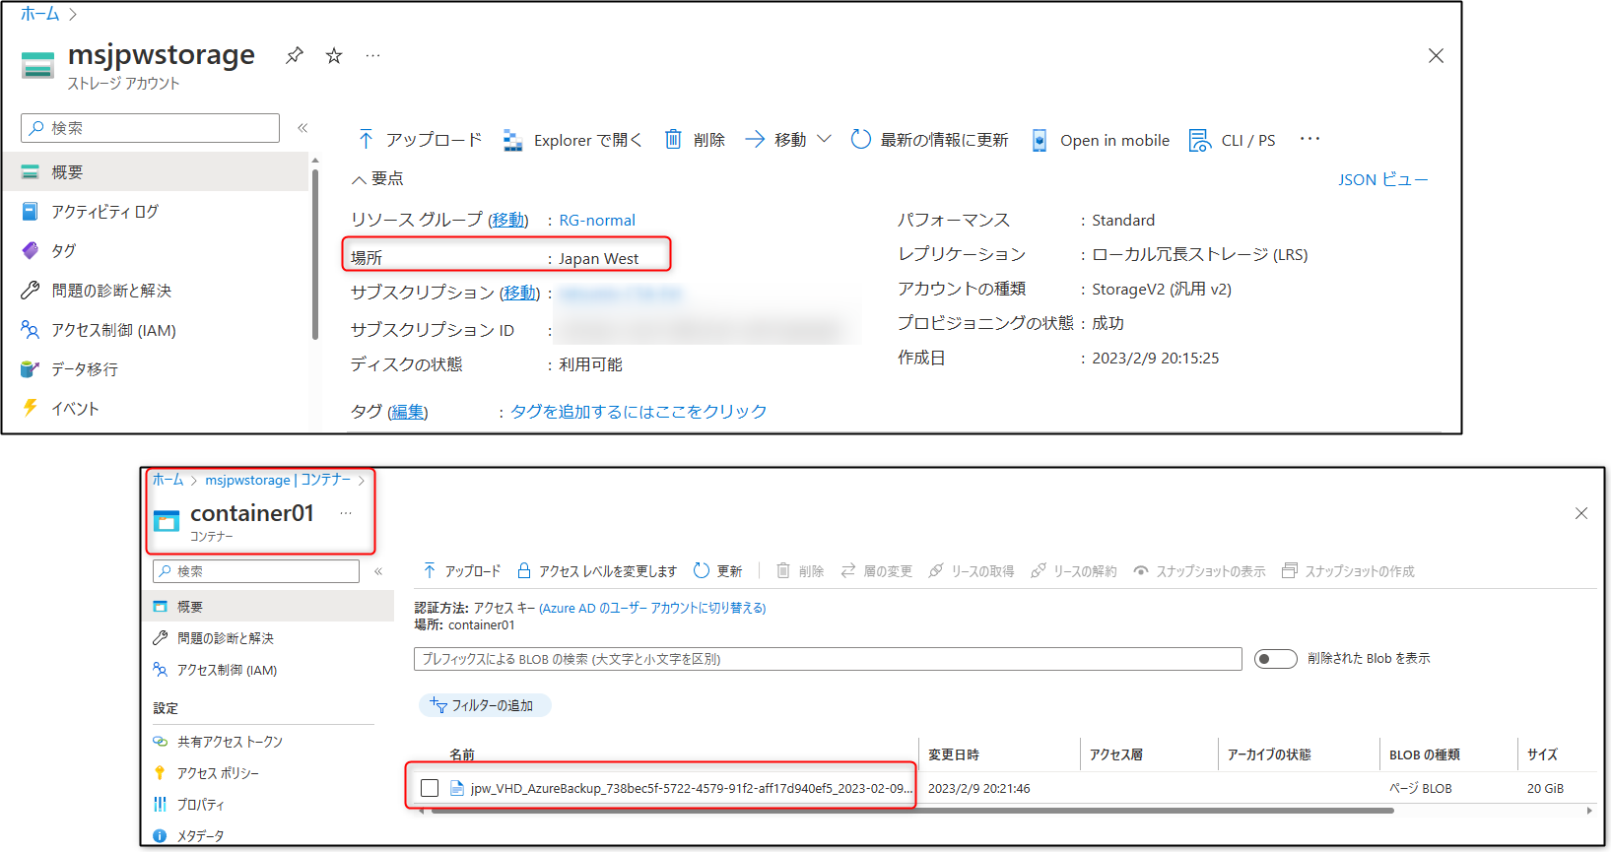Viewport: 1611px width, 852px height.
Task: Click the storage side menu vertical scrollbar
Action: [x=314, y=254]
